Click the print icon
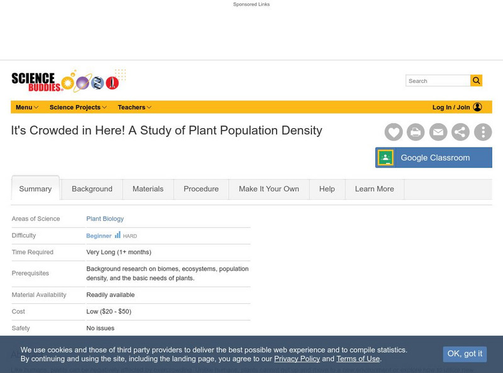This screenshot has height=373, width=503. (416, 132)
